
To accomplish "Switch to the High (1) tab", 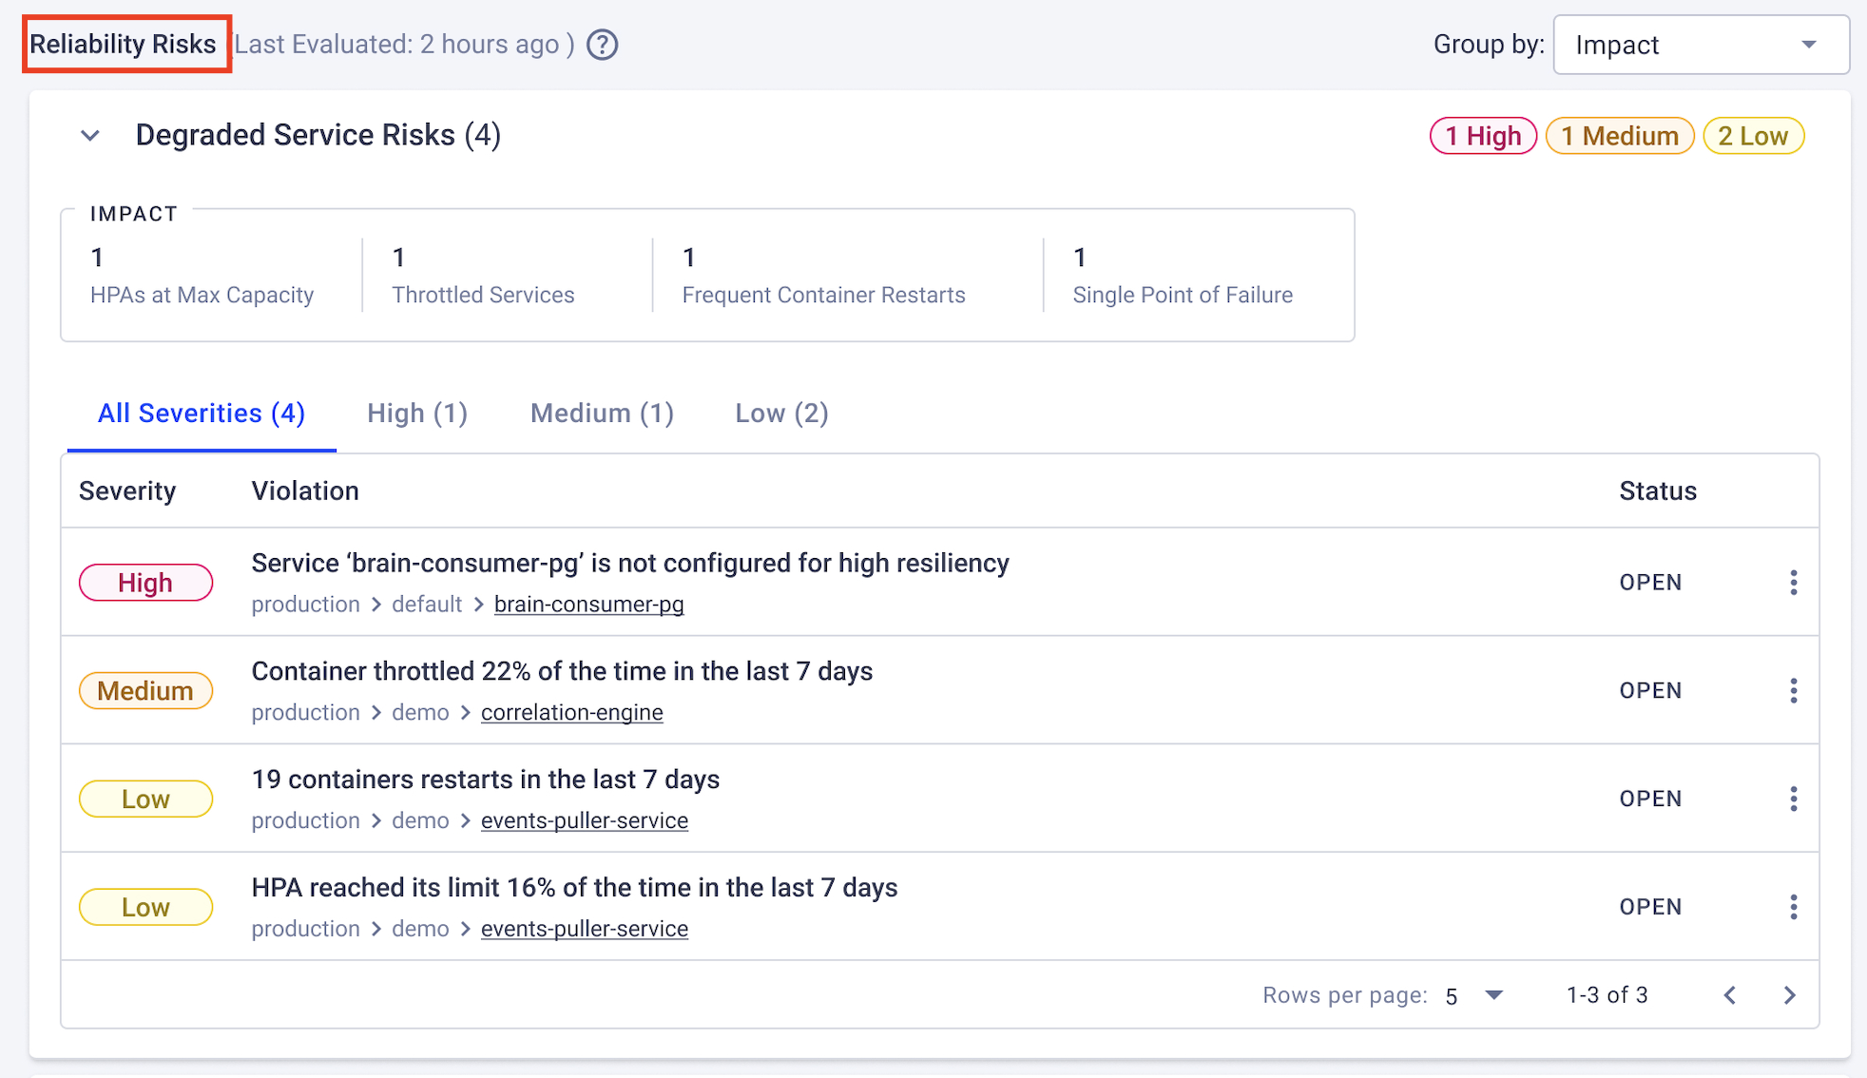I will click(417, 414).
